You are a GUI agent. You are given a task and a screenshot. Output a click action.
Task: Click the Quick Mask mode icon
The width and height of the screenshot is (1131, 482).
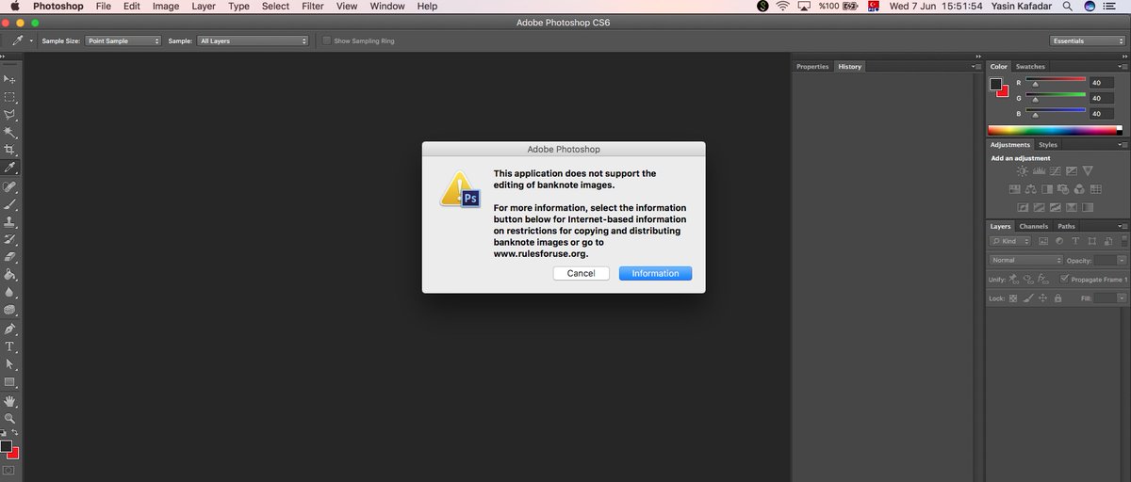coord(9,469)
